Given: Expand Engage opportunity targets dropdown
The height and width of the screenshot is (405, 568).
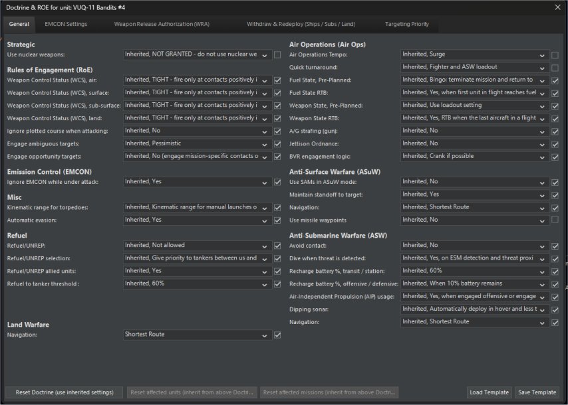Looking at the screenshot, I should (198, 157).
